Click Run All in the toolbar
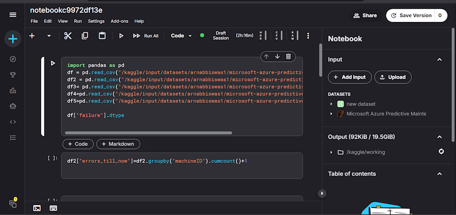 146,36
